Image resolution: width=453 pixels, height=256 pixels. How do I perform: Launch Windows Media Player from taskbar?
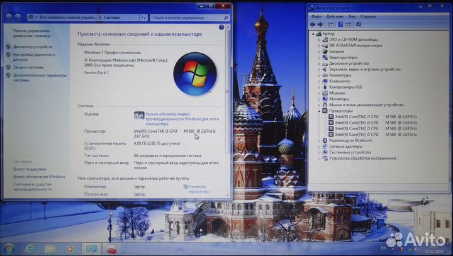click(x=70, y=249)
